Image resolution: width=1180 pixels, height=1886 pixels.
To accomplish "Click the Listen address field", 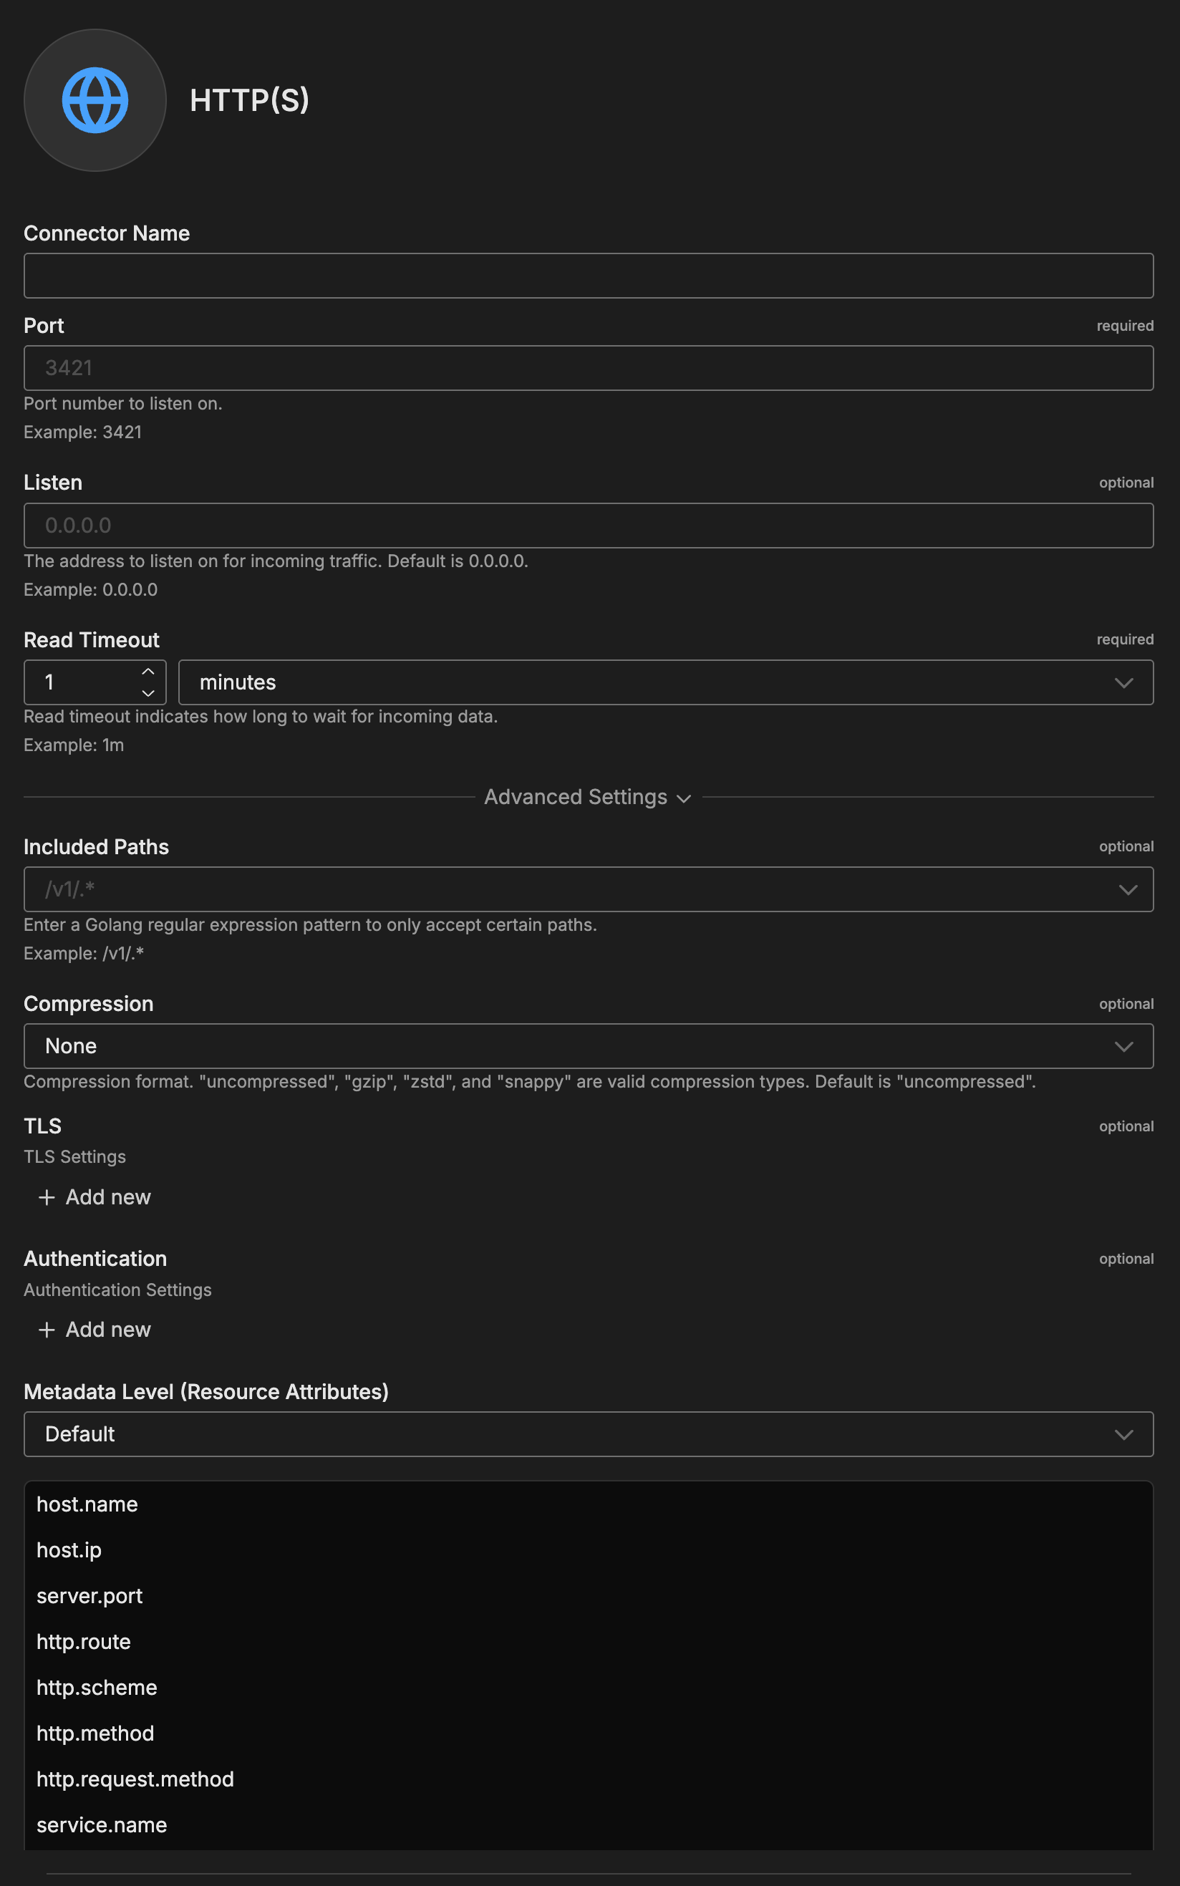I will (589, 525).
